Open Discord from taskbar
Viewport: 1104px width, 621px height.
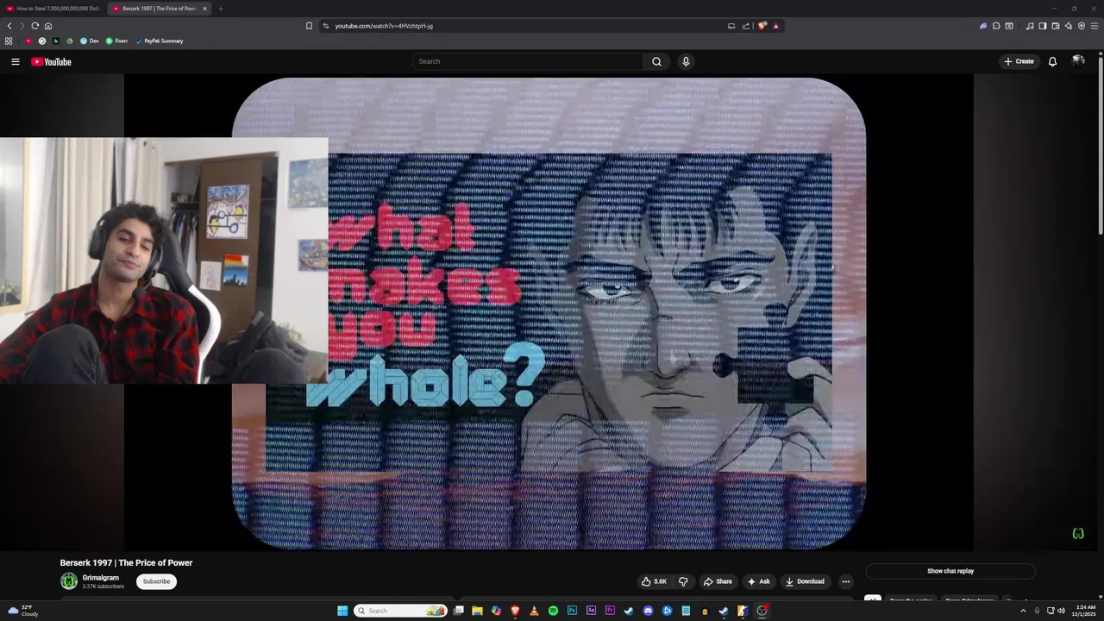(x=648, y=611)
